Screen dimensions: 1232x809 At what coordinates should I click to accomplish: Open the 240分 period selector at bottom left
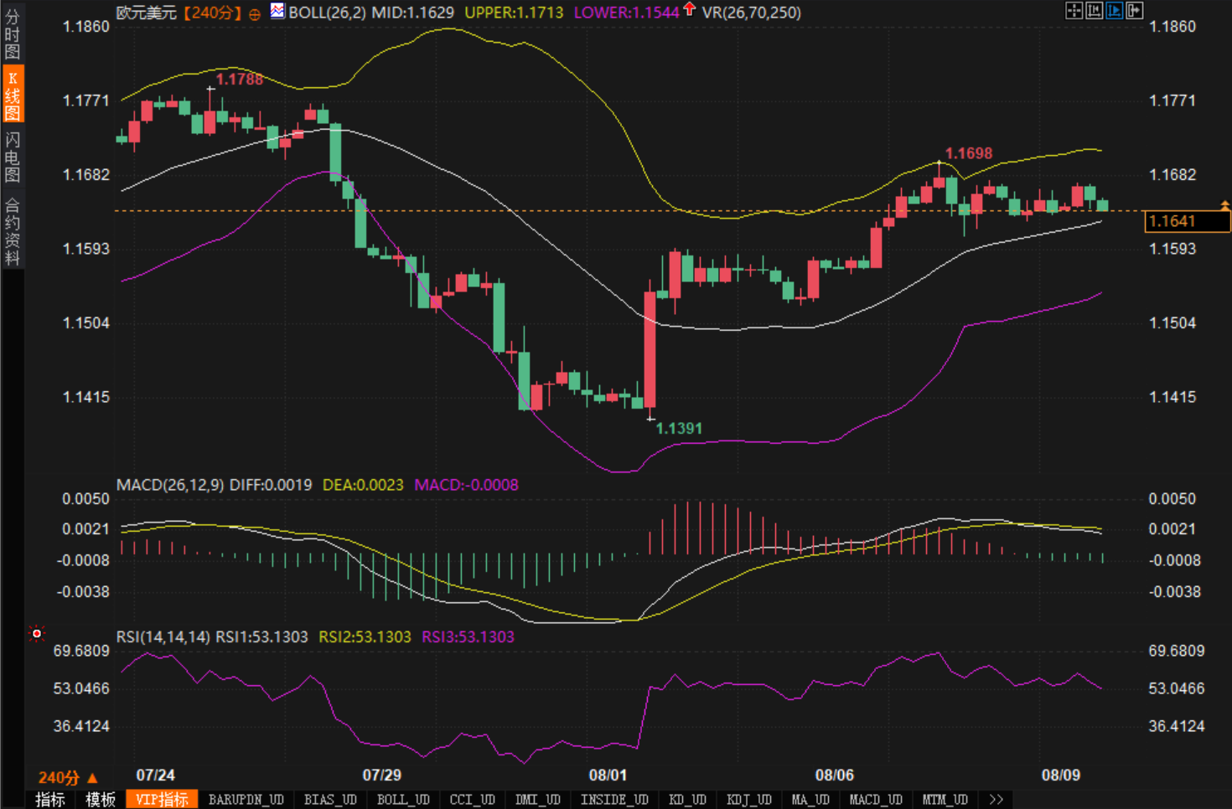point(68,777)
